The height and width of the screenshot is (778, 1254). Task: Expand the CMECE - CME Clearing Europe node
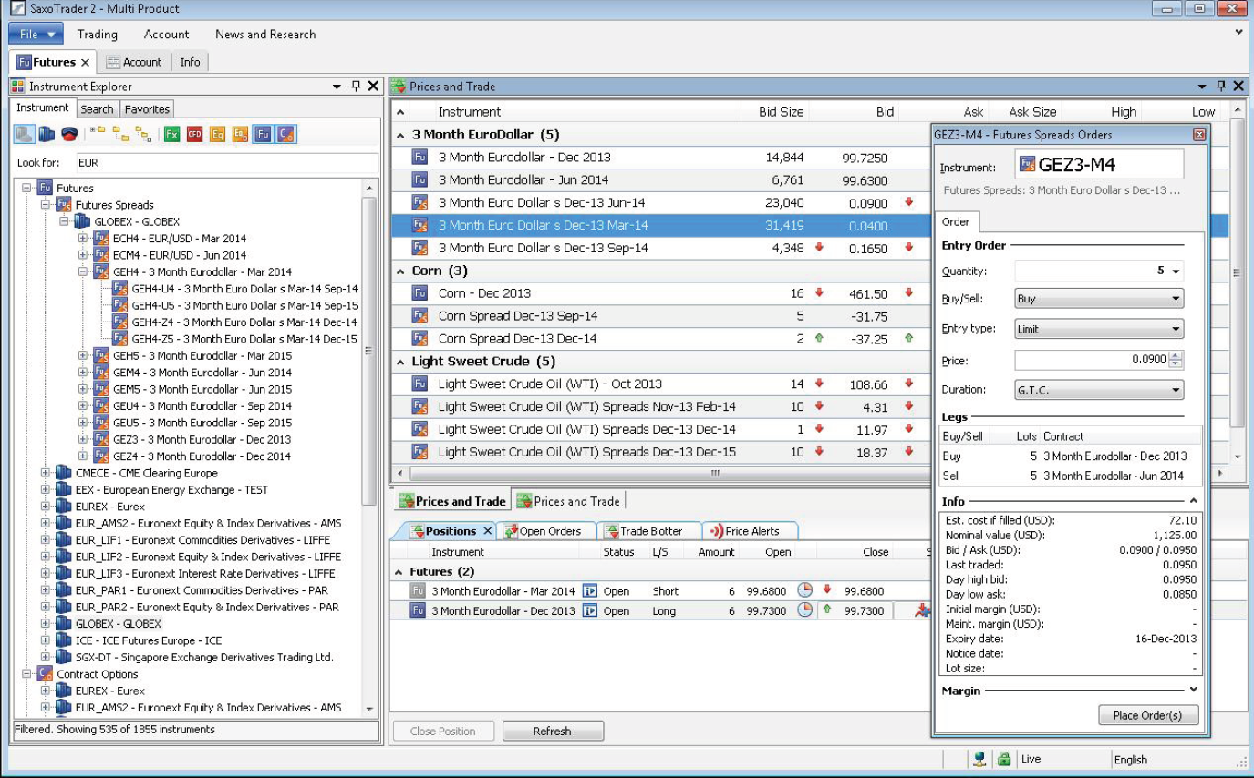(x=46, y=473)
